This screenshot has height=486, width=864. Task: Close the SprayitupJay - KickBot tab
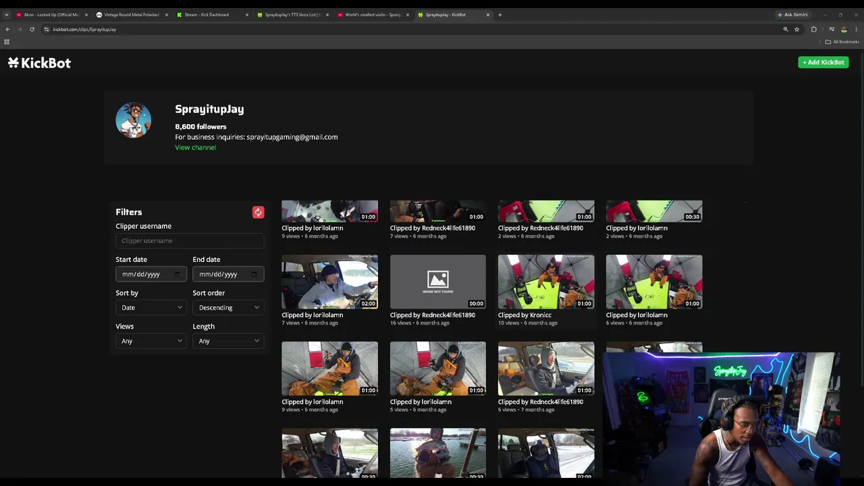click(x=487, y=15)
